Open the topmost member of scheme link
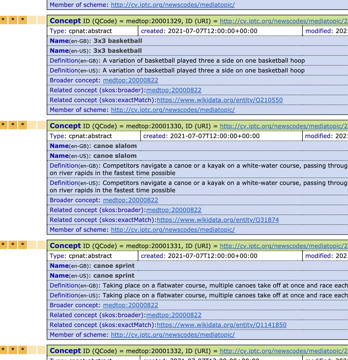The width and height of the screenshot is (348, 360). point(173,5)
